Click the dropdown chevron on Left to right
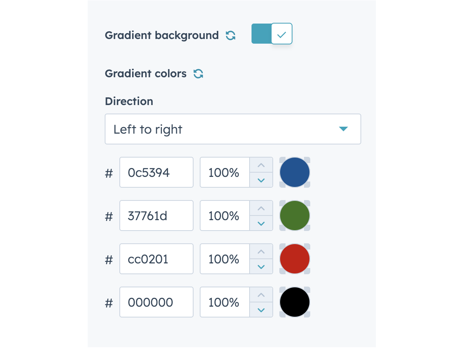 coord(343,129)
